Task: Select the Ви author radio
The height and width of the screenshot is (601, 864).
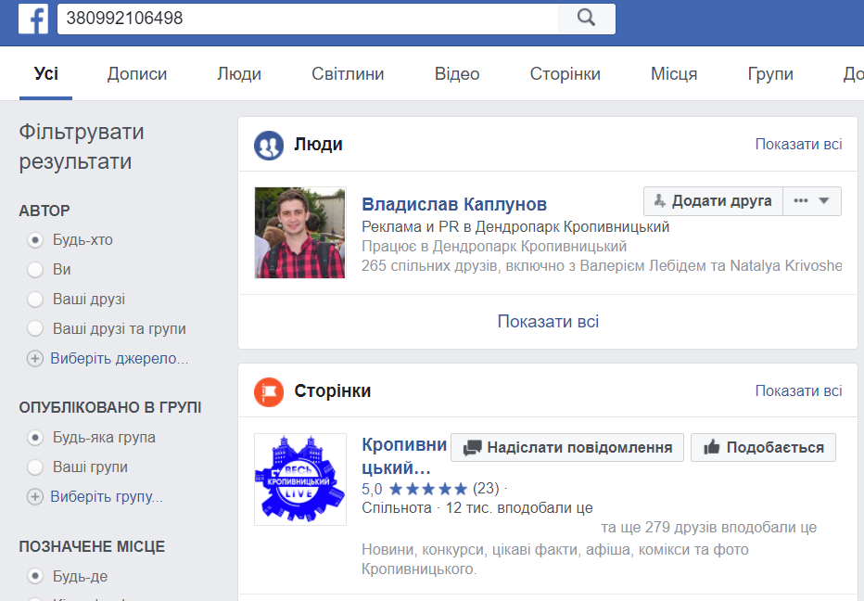Action: (x=35, y=270)
